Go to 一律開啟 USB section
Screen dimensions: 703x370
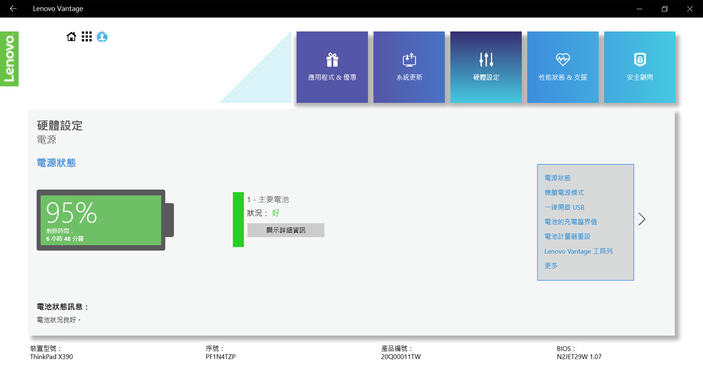564,207
